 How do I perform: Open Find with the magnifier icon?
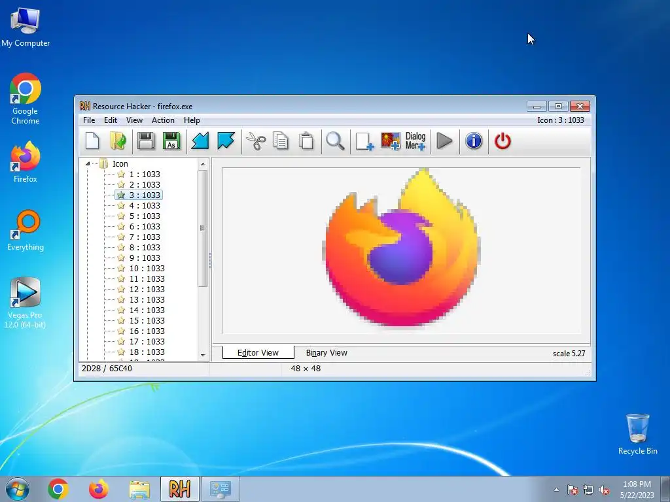335,141
